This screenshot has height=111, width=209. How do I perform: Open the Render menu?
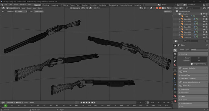16,5
